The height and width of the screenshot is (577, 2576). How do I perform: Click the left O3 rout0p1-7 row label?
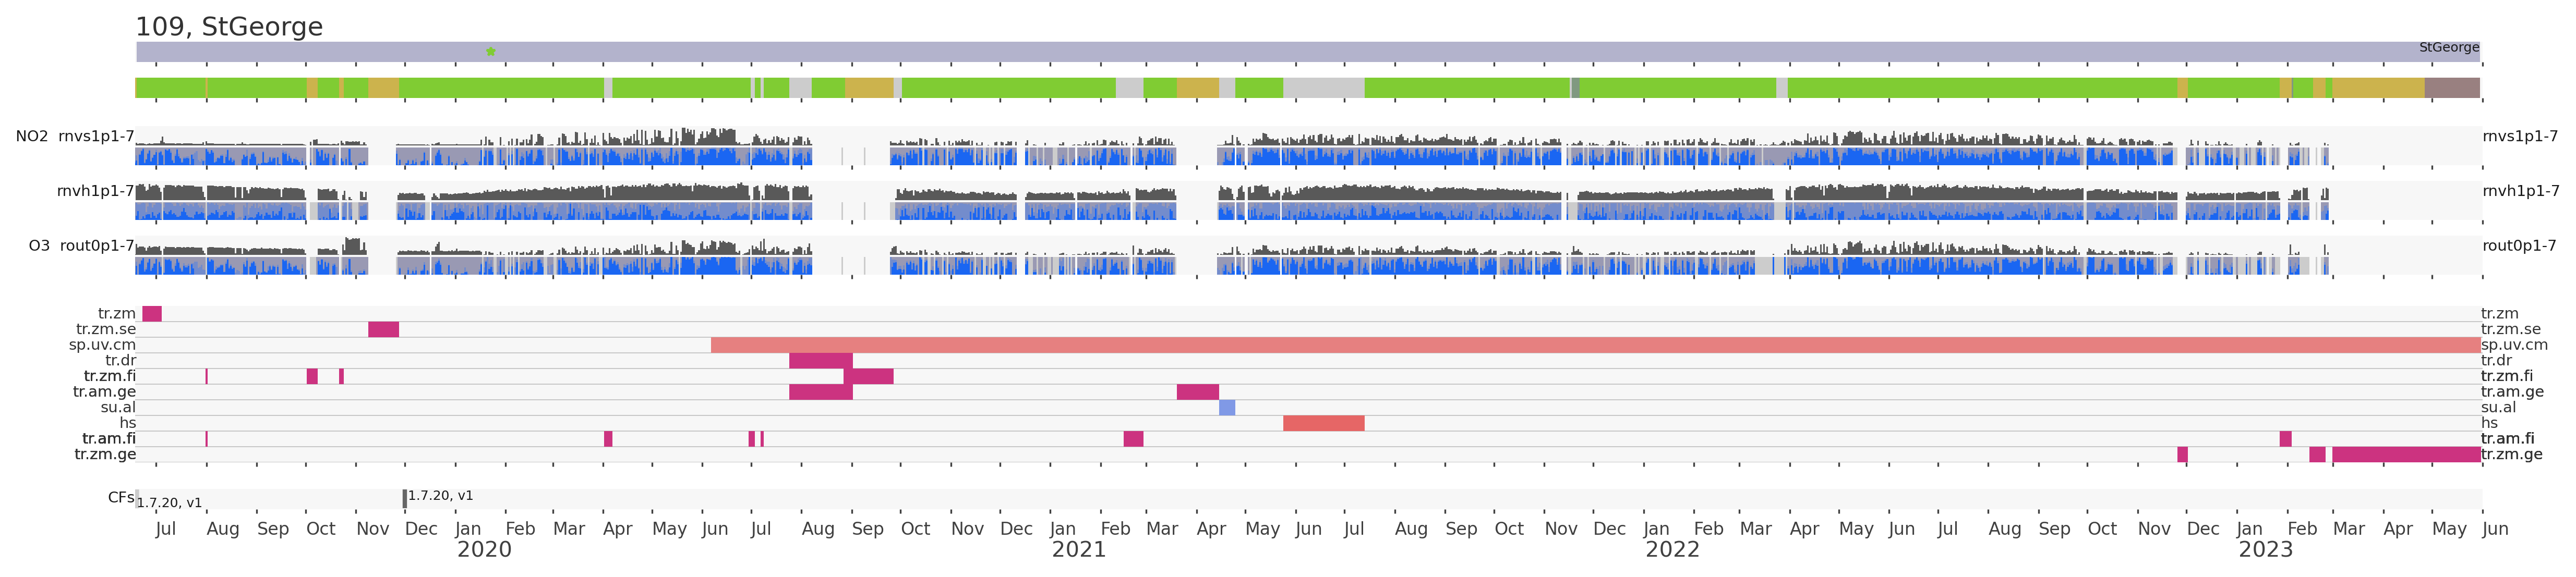[81, 246]
